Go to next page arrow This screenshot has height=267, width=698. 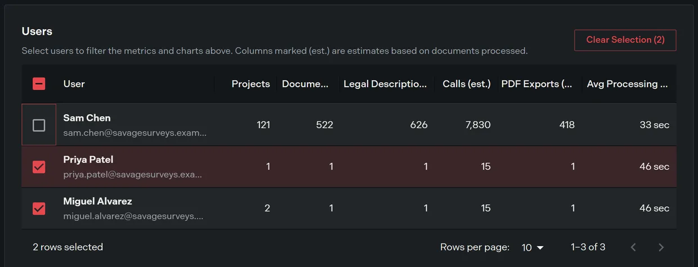point(661,247)
